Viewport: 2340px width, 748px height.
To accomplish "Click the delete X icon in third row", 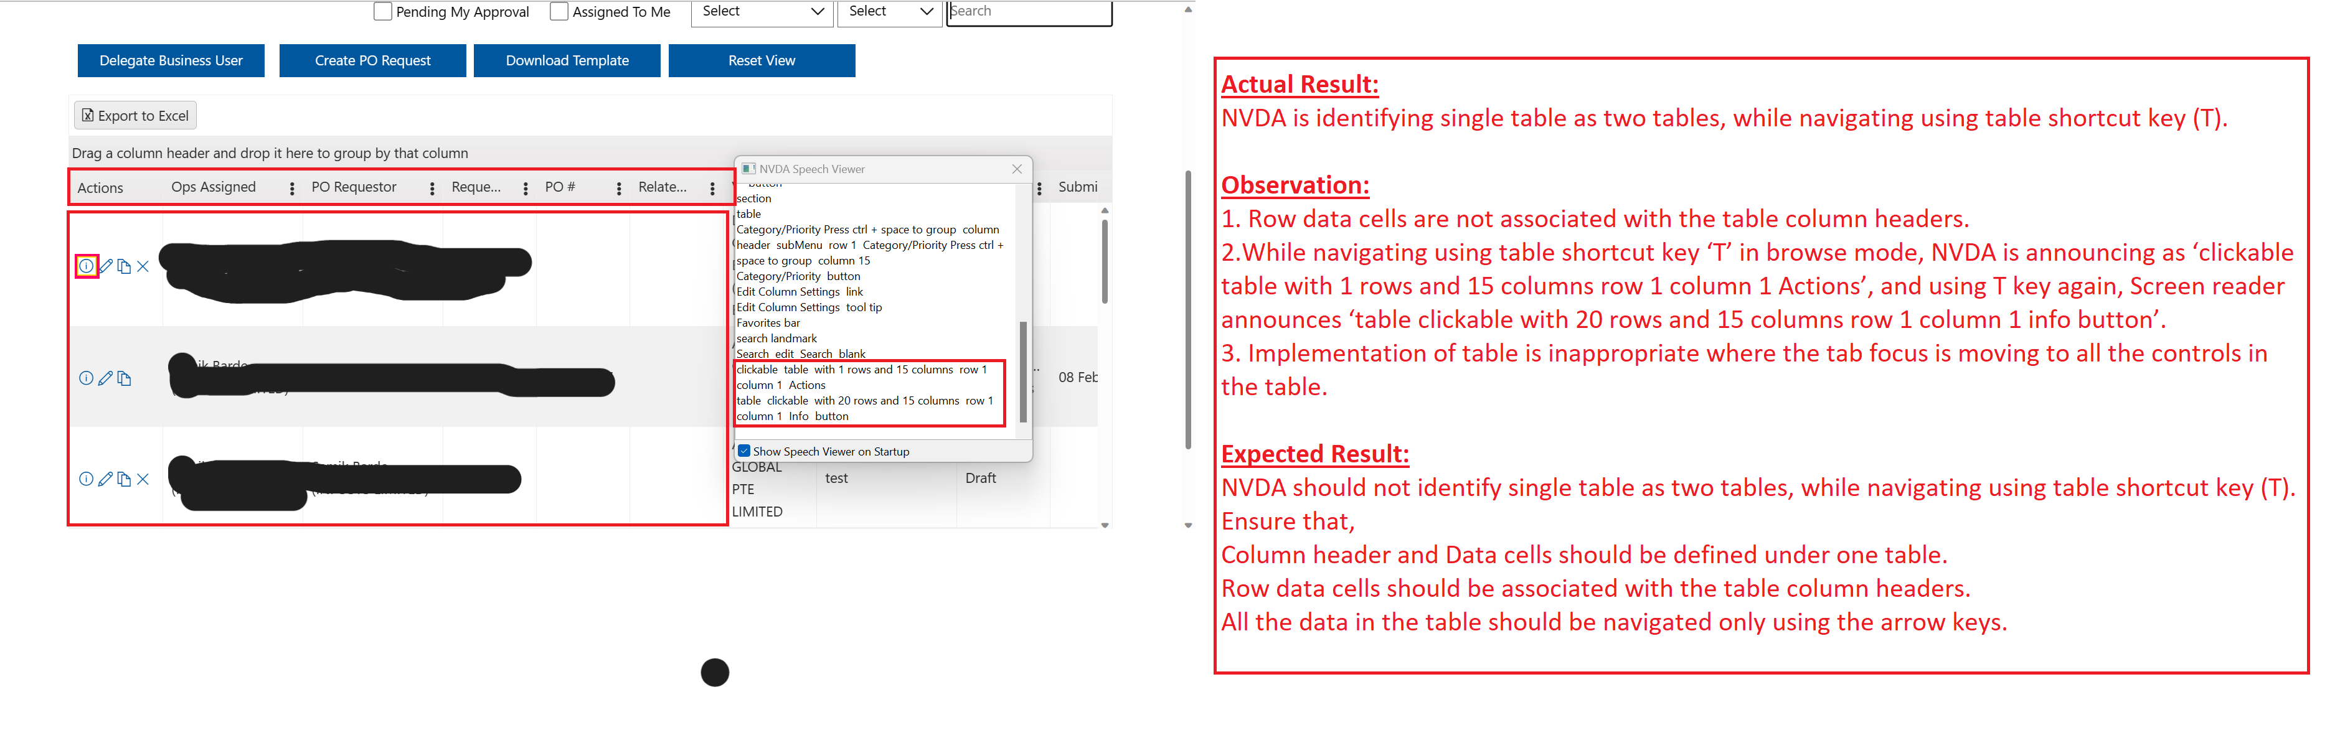I will [143, 479].
